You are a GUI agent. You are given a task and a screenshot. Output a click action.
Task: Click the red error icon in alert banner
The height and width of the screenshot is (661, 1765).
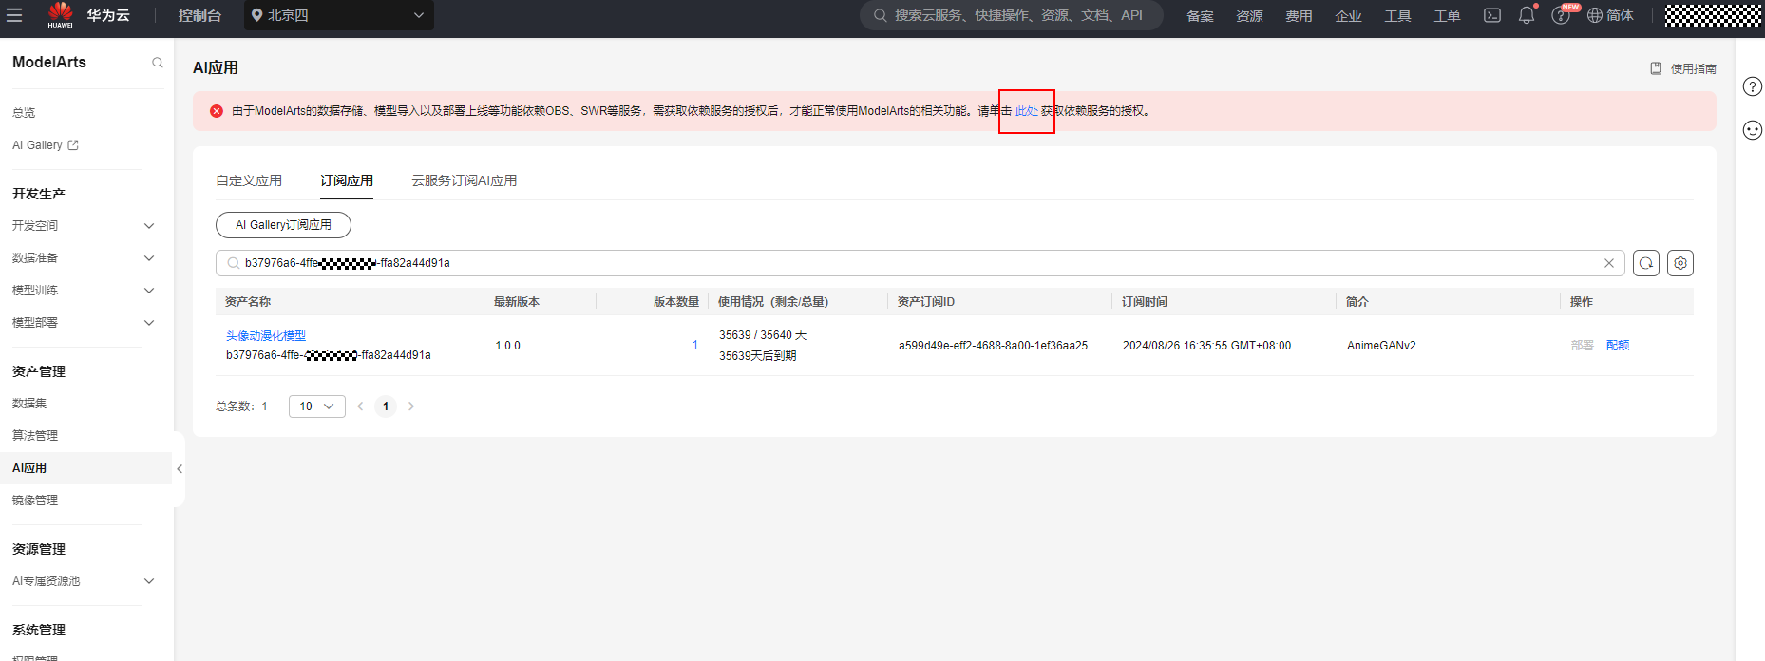click(217, 111)
